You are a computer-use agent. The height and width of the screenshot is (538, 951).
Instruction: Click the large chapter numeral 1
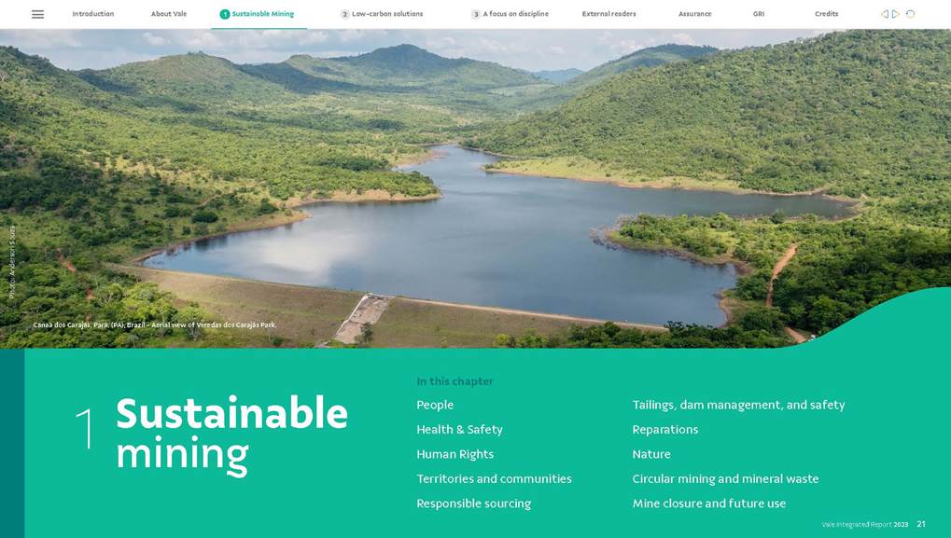[86, 428]
